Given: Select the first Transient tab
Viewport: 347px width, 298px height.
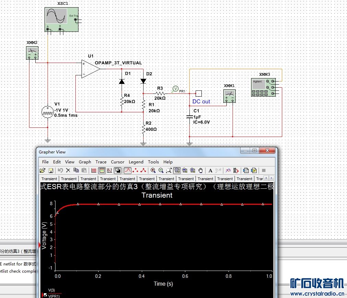Looking at the screenshot, I should click(49, 178).
